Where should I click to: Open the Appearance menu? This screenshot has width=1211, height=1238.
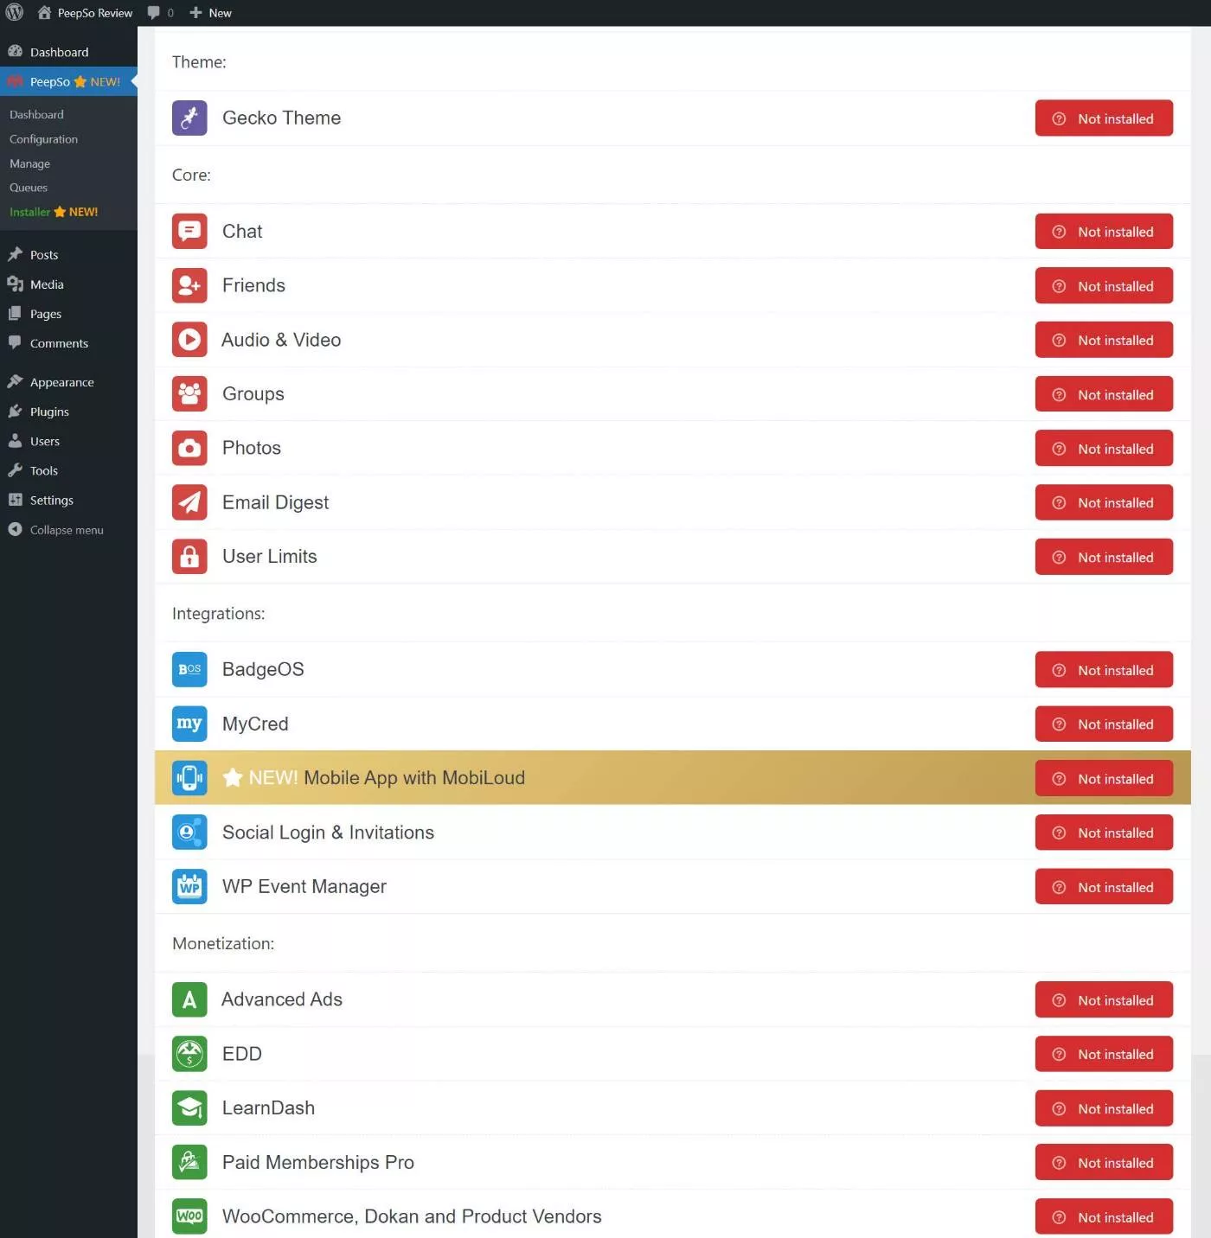click(x=68, y=382)
